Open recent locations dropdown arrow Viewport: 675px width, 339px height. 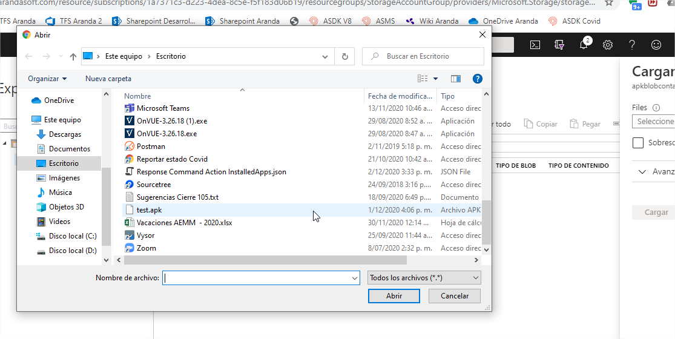click(x=61, y=56)
